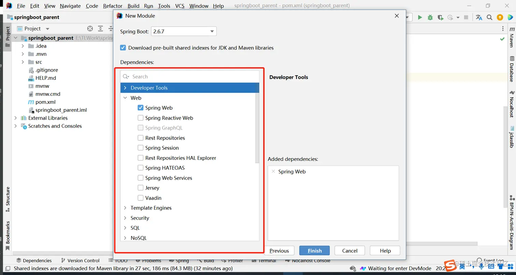516x275 pixels.
Task: Click the green Run icon in toolbar
Action: coord(420,17)
